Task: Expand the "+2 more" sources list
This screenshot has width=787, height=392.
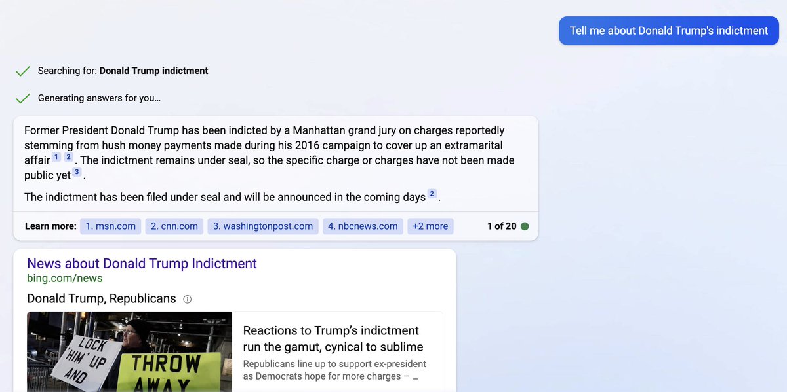Action: (430, 225)
